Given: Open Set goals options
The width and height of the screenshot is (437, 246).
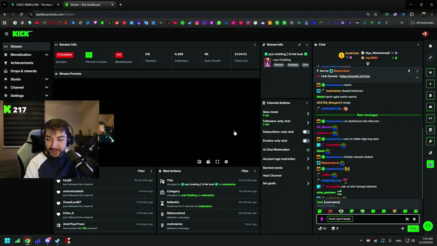Looking at the screenshot, I should (286, 183).
